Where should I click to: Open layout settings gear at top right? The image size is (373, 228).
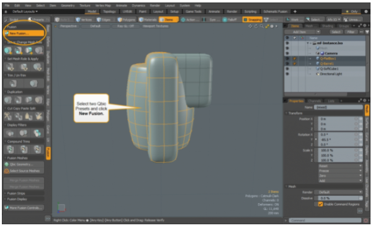click(x=366, y=11)
